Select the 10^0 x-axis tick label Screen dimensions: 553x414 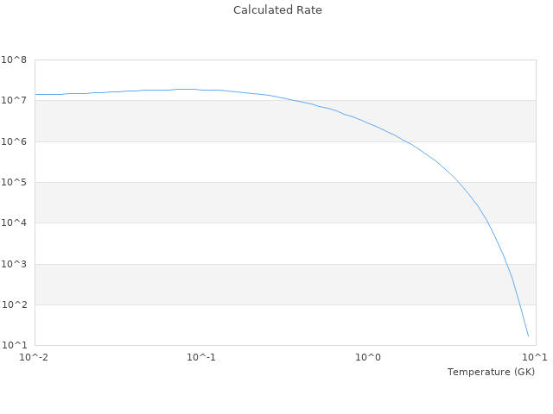[x=369, y=357]
